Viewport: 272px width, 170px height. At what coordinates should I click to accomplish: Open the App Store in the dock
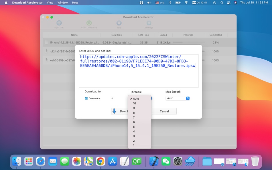pos(113,161)
